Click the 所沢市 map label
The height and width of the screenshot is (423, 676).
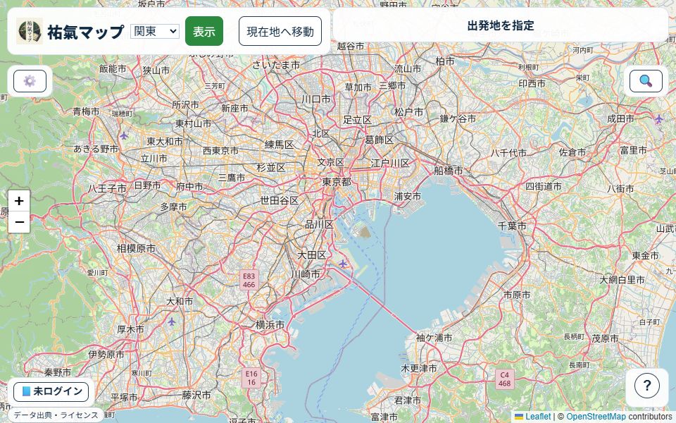[x=185, y=104]
